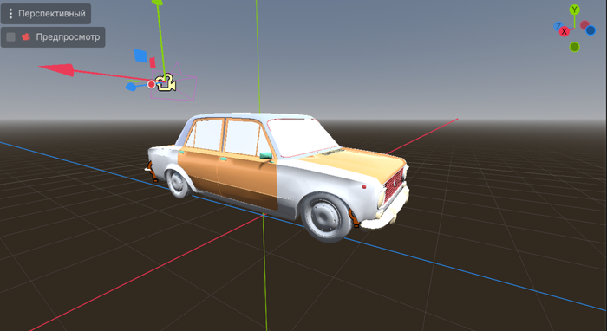The height and width of the screenshot is (331, 607).
Task: Click the dark blue negative Z gizmo circle
Action: tap(591, 30)
